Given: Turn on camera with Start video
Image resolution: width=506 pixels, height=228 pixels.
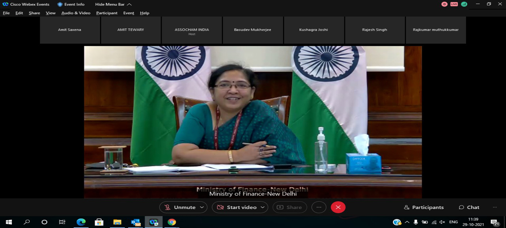Looking at the screenshot, I should click(237, 207).
